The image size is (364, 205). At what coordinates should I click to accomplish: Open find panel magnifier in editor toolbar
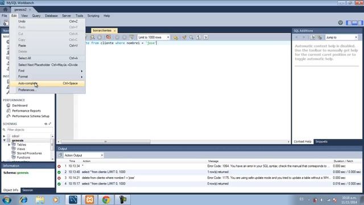(x=191, y=37)
